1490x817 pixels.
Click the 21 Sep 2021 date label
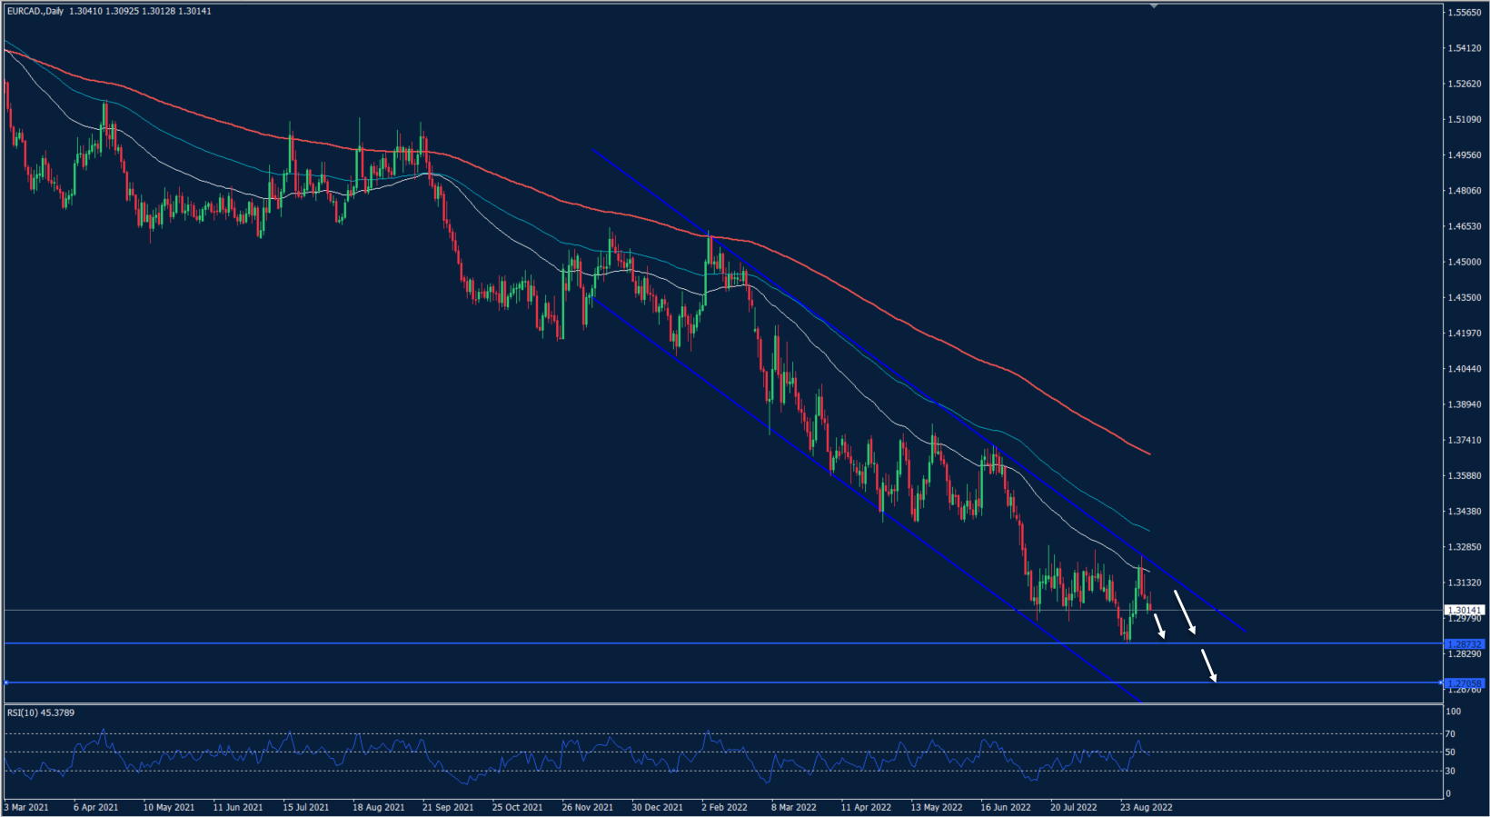click(x=448, y=807)
